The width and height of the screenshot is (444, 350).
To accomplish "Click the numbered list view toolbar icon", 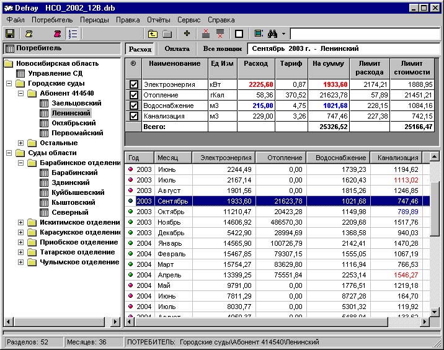I will click(x=73, y=34).
